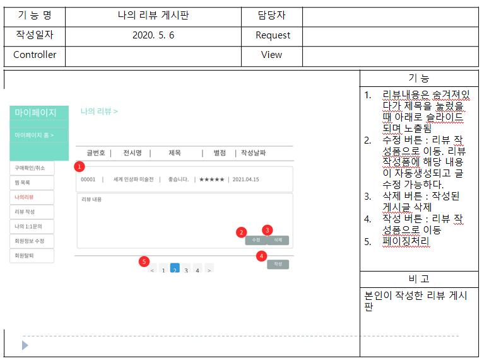Click the red number 4 annotation marker

tap(261, 256)
